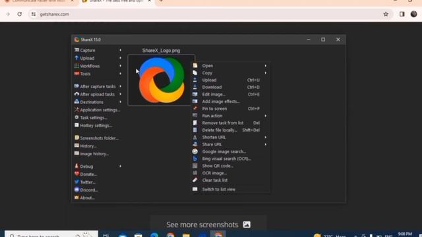Screen dimensions: 422x237
Task: Expand the Tools submenu arrow
Action: tap(120, 73)
